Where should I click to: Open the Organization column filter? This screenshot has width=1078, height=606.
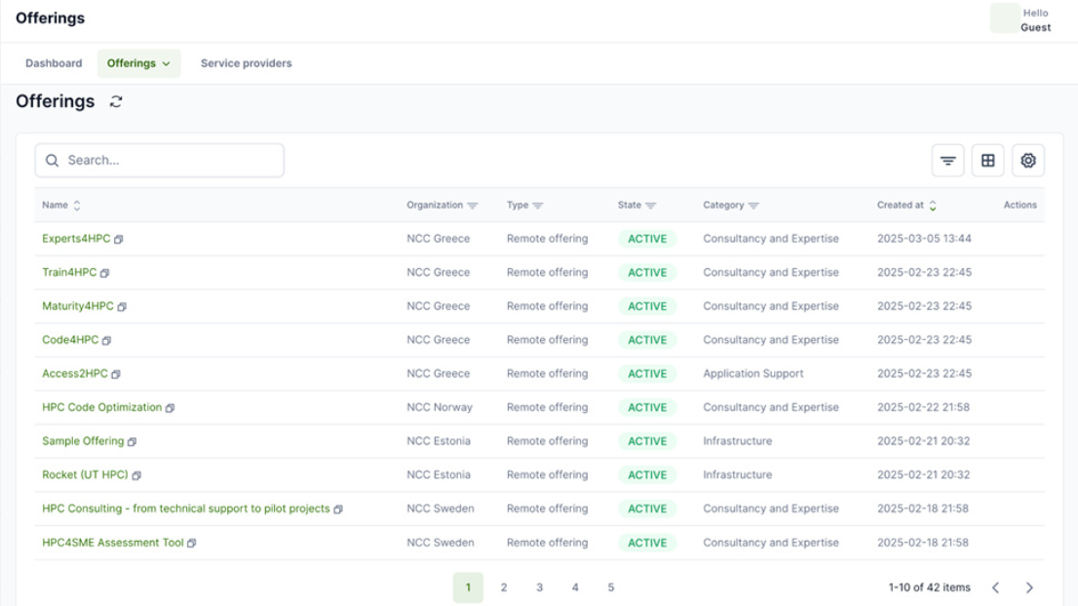pyautogui.click(x=473, y=206)
